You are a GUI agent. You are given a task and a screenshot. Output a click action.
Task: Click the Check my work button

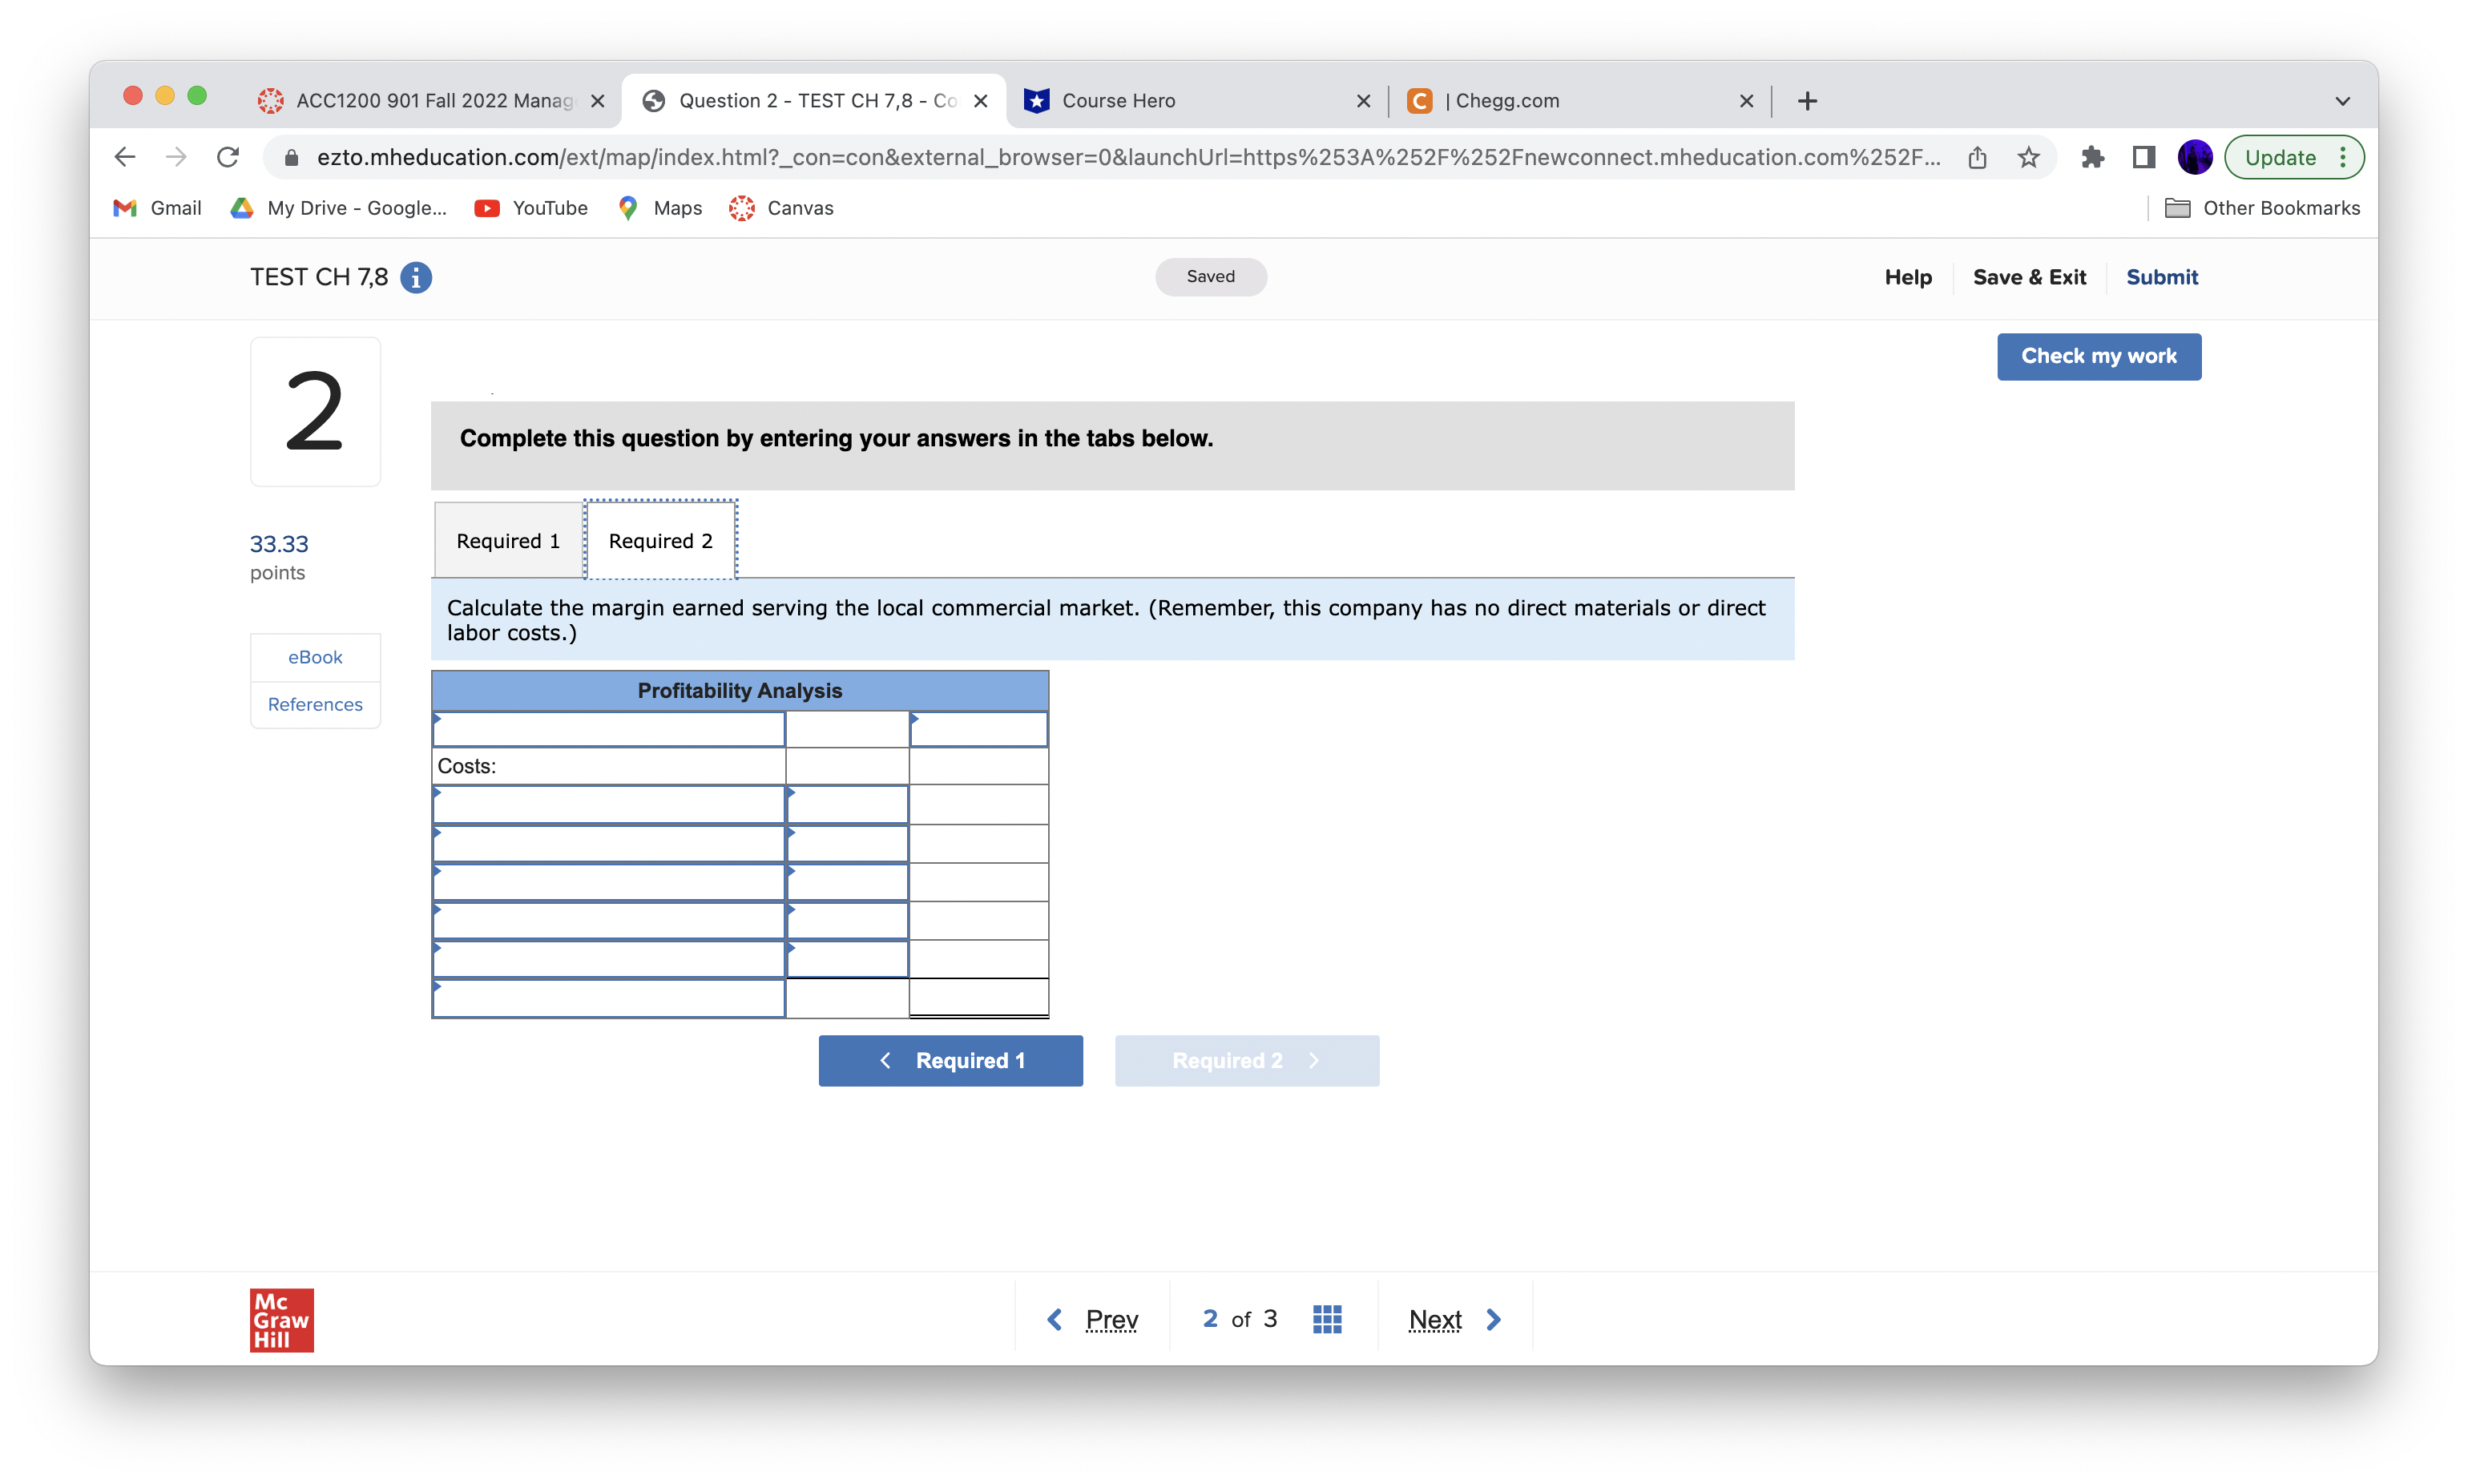pyautogui.click(x=2098, y=356)
